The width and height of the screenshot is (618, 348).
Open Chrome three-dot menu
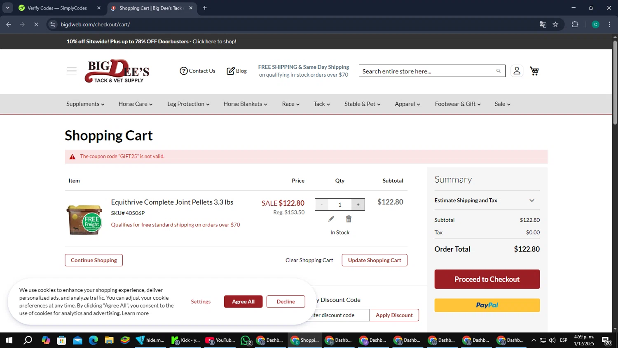[x=609, y=24]
